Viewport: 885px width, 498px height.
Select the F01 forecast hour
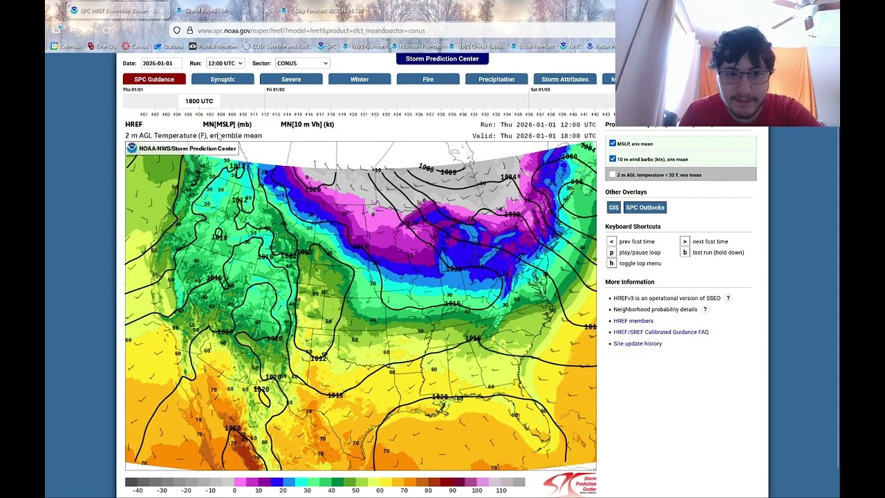pyautogui.click(x=144, y=114)
